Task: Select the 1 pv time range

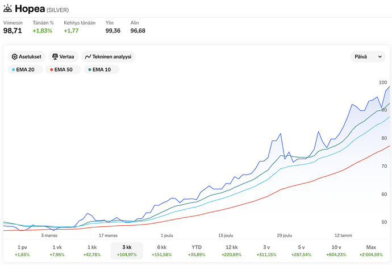Action: [22, 251]
